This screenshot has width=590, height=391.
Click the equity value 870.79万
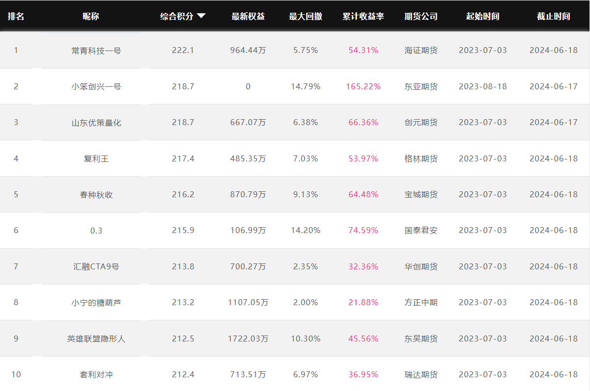(248, 195)
